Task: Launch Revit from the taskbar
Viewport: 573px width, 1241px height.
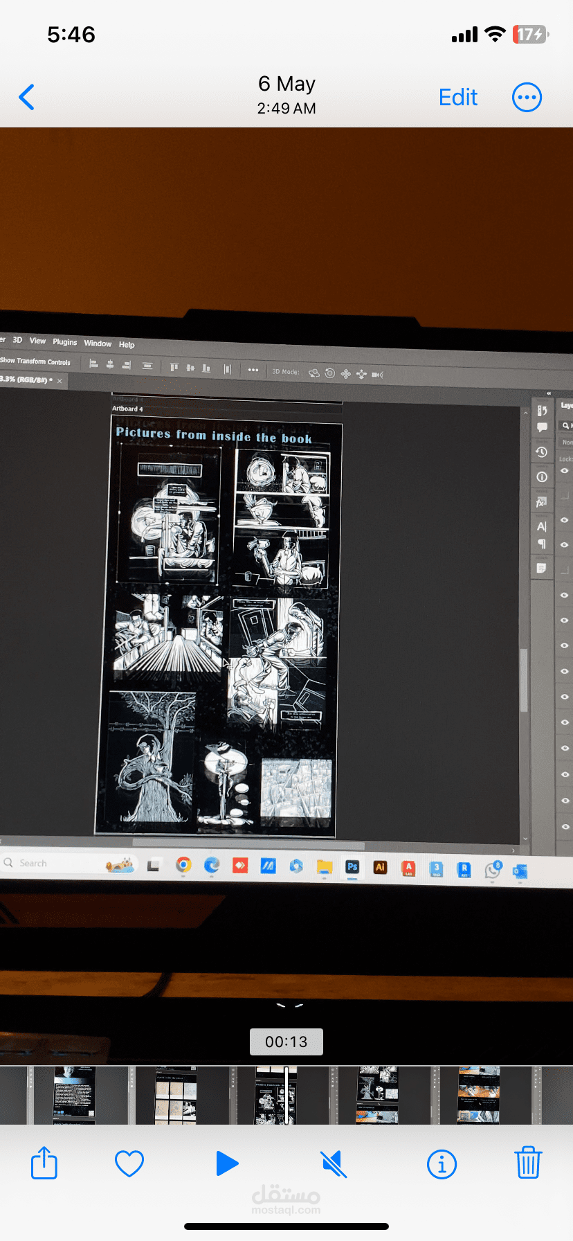Action: point(464,870)
